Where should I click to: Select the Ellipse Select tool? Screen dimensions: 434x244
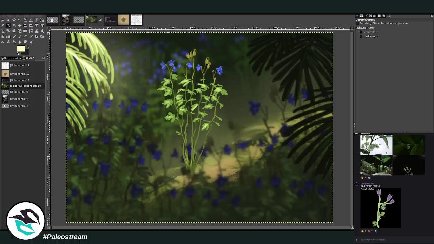(8, 20)
